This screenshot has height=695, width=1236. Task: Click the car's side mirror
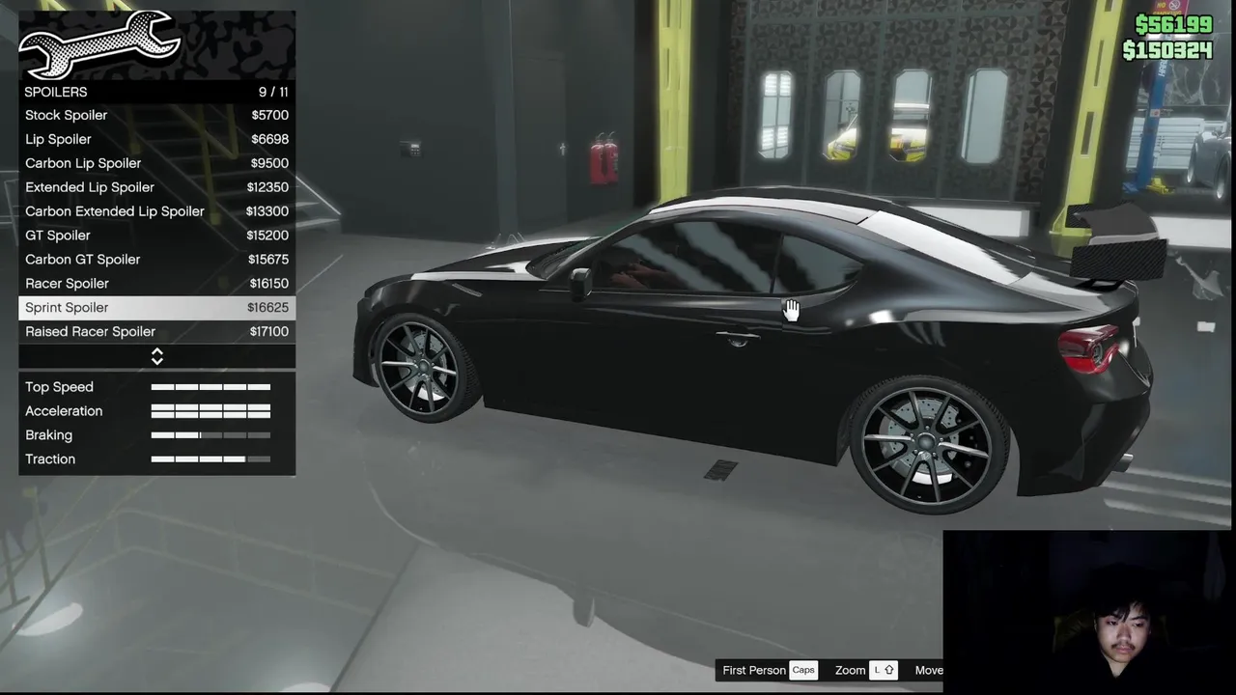tap(580, 283)
